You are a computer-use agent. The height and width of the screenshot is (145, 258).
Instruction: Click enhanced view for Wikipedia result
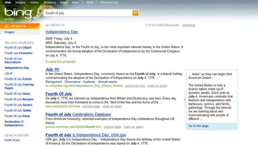(x=135, y=86)
